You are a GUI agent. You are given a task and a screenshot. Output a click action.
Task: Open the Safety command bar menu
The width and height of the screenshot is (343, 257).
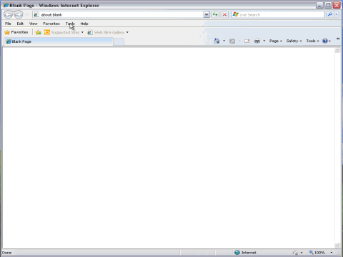[294, 41]
